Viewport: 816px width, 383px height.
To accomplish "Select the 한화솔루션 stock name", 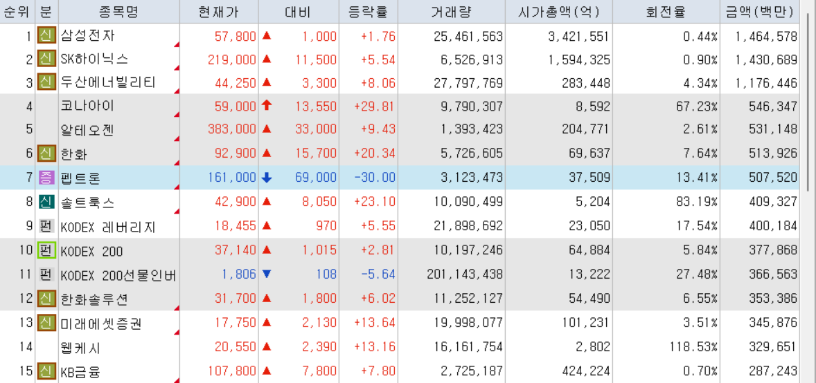I will pyautogui.click(x=94, y=299).
